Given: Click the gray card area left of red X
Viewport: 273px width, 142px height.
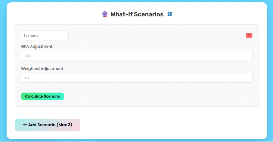Looking at the screenshot, I should [x=160, y=35].
